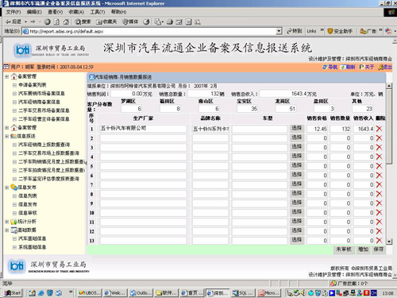Viewport: 397px width, 298px height.
Task: Expand the 信息报送 tree node
Action: 7,136
